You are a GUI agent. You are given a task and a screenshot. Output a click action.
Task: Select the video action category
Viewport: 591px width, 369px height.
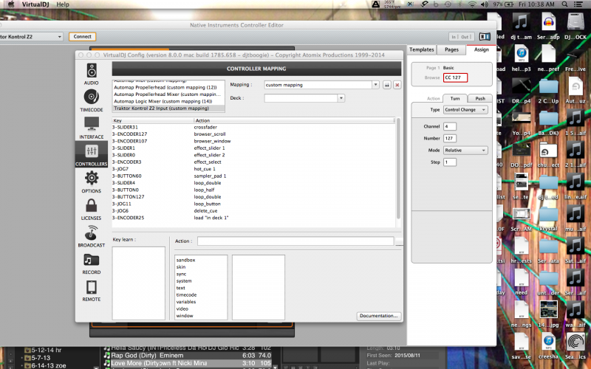(182, 308)
